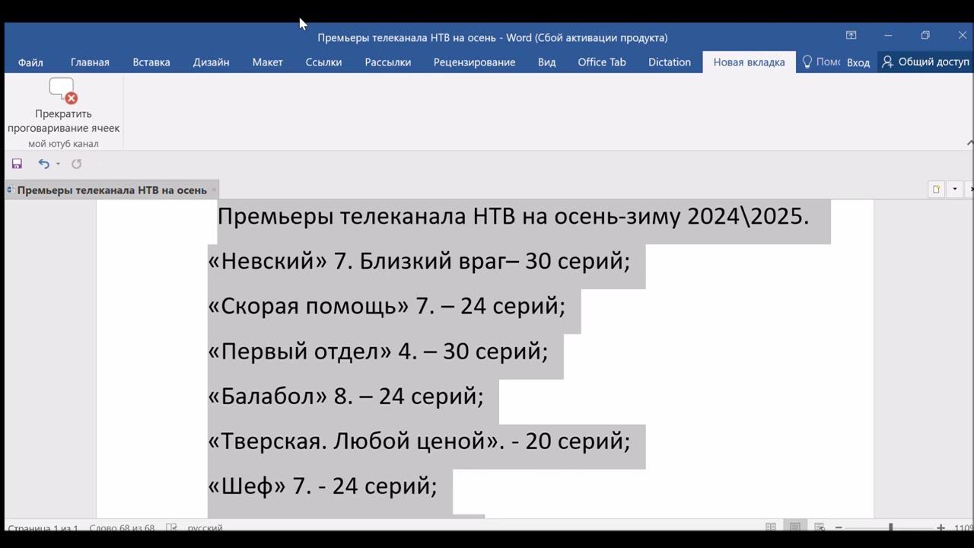This screenshot has height=548, width=974.
Task: Open the Dictation ribbon tab
Action: (670, 62)
